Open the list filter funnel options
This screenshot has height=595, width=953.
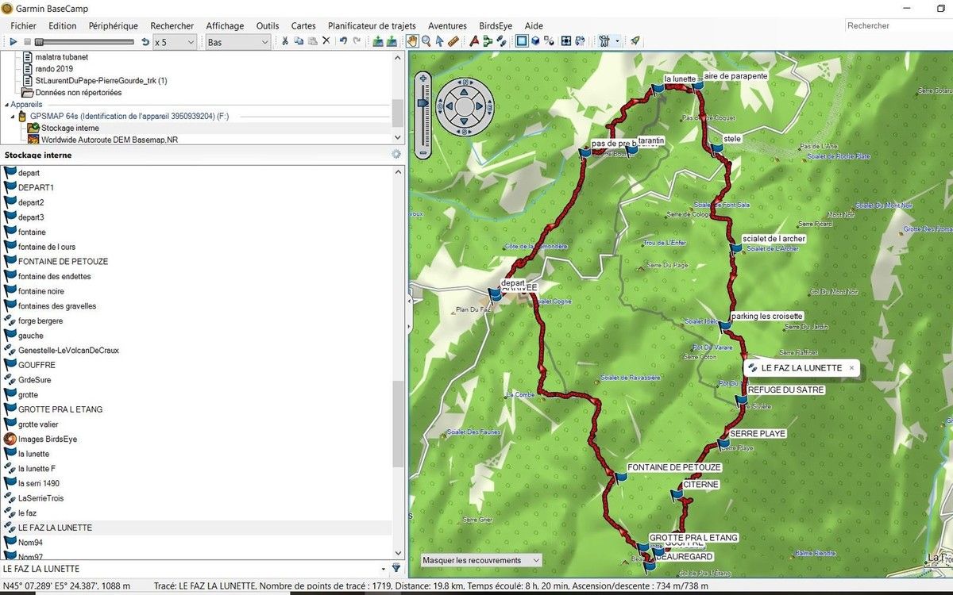[396, 568]
